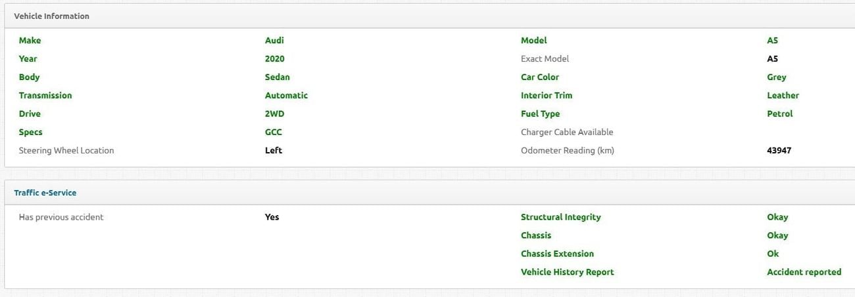Image resolution: width=855 pixels, height=297 pixels.
Task: Click the Structural Integrity label
Action: (x=560, y=217)
